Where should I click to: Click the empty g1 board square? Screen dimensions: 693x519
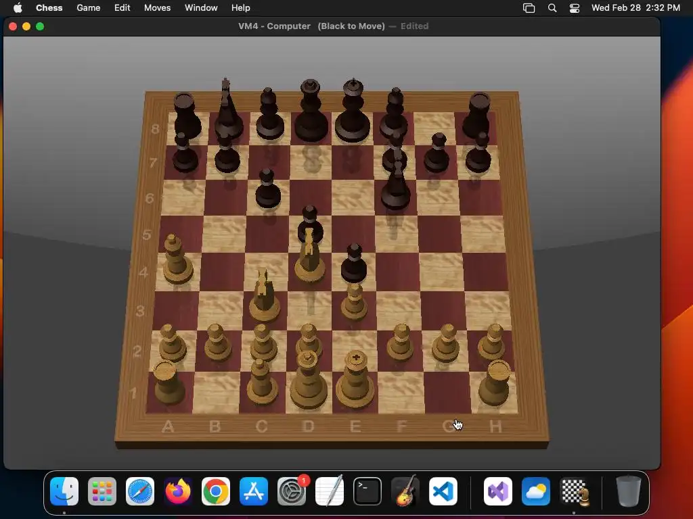tap(447, 392)
